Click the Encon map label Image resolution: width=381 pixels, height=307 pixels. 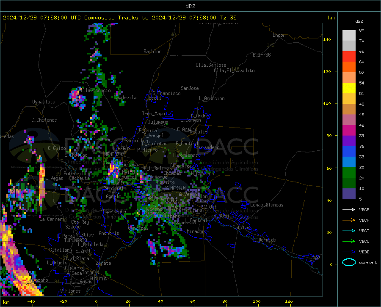click(x=279, y=35)
